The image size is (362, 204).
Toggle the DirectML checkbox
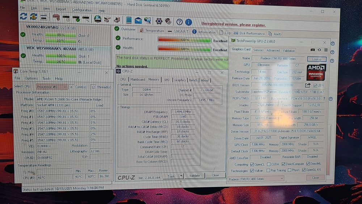click(308, 163)
